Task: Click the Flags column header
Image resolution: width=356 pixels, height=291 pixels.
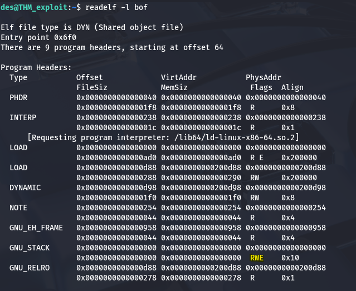Action: 261,87
